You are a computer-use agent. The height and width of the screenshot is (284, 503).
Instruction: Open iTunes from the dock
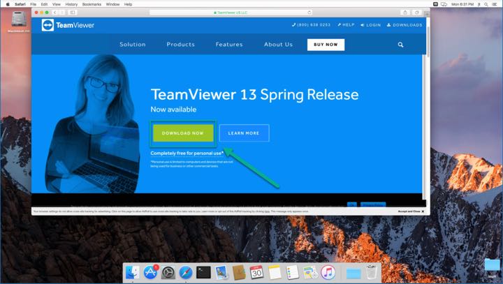click(328, 272)
